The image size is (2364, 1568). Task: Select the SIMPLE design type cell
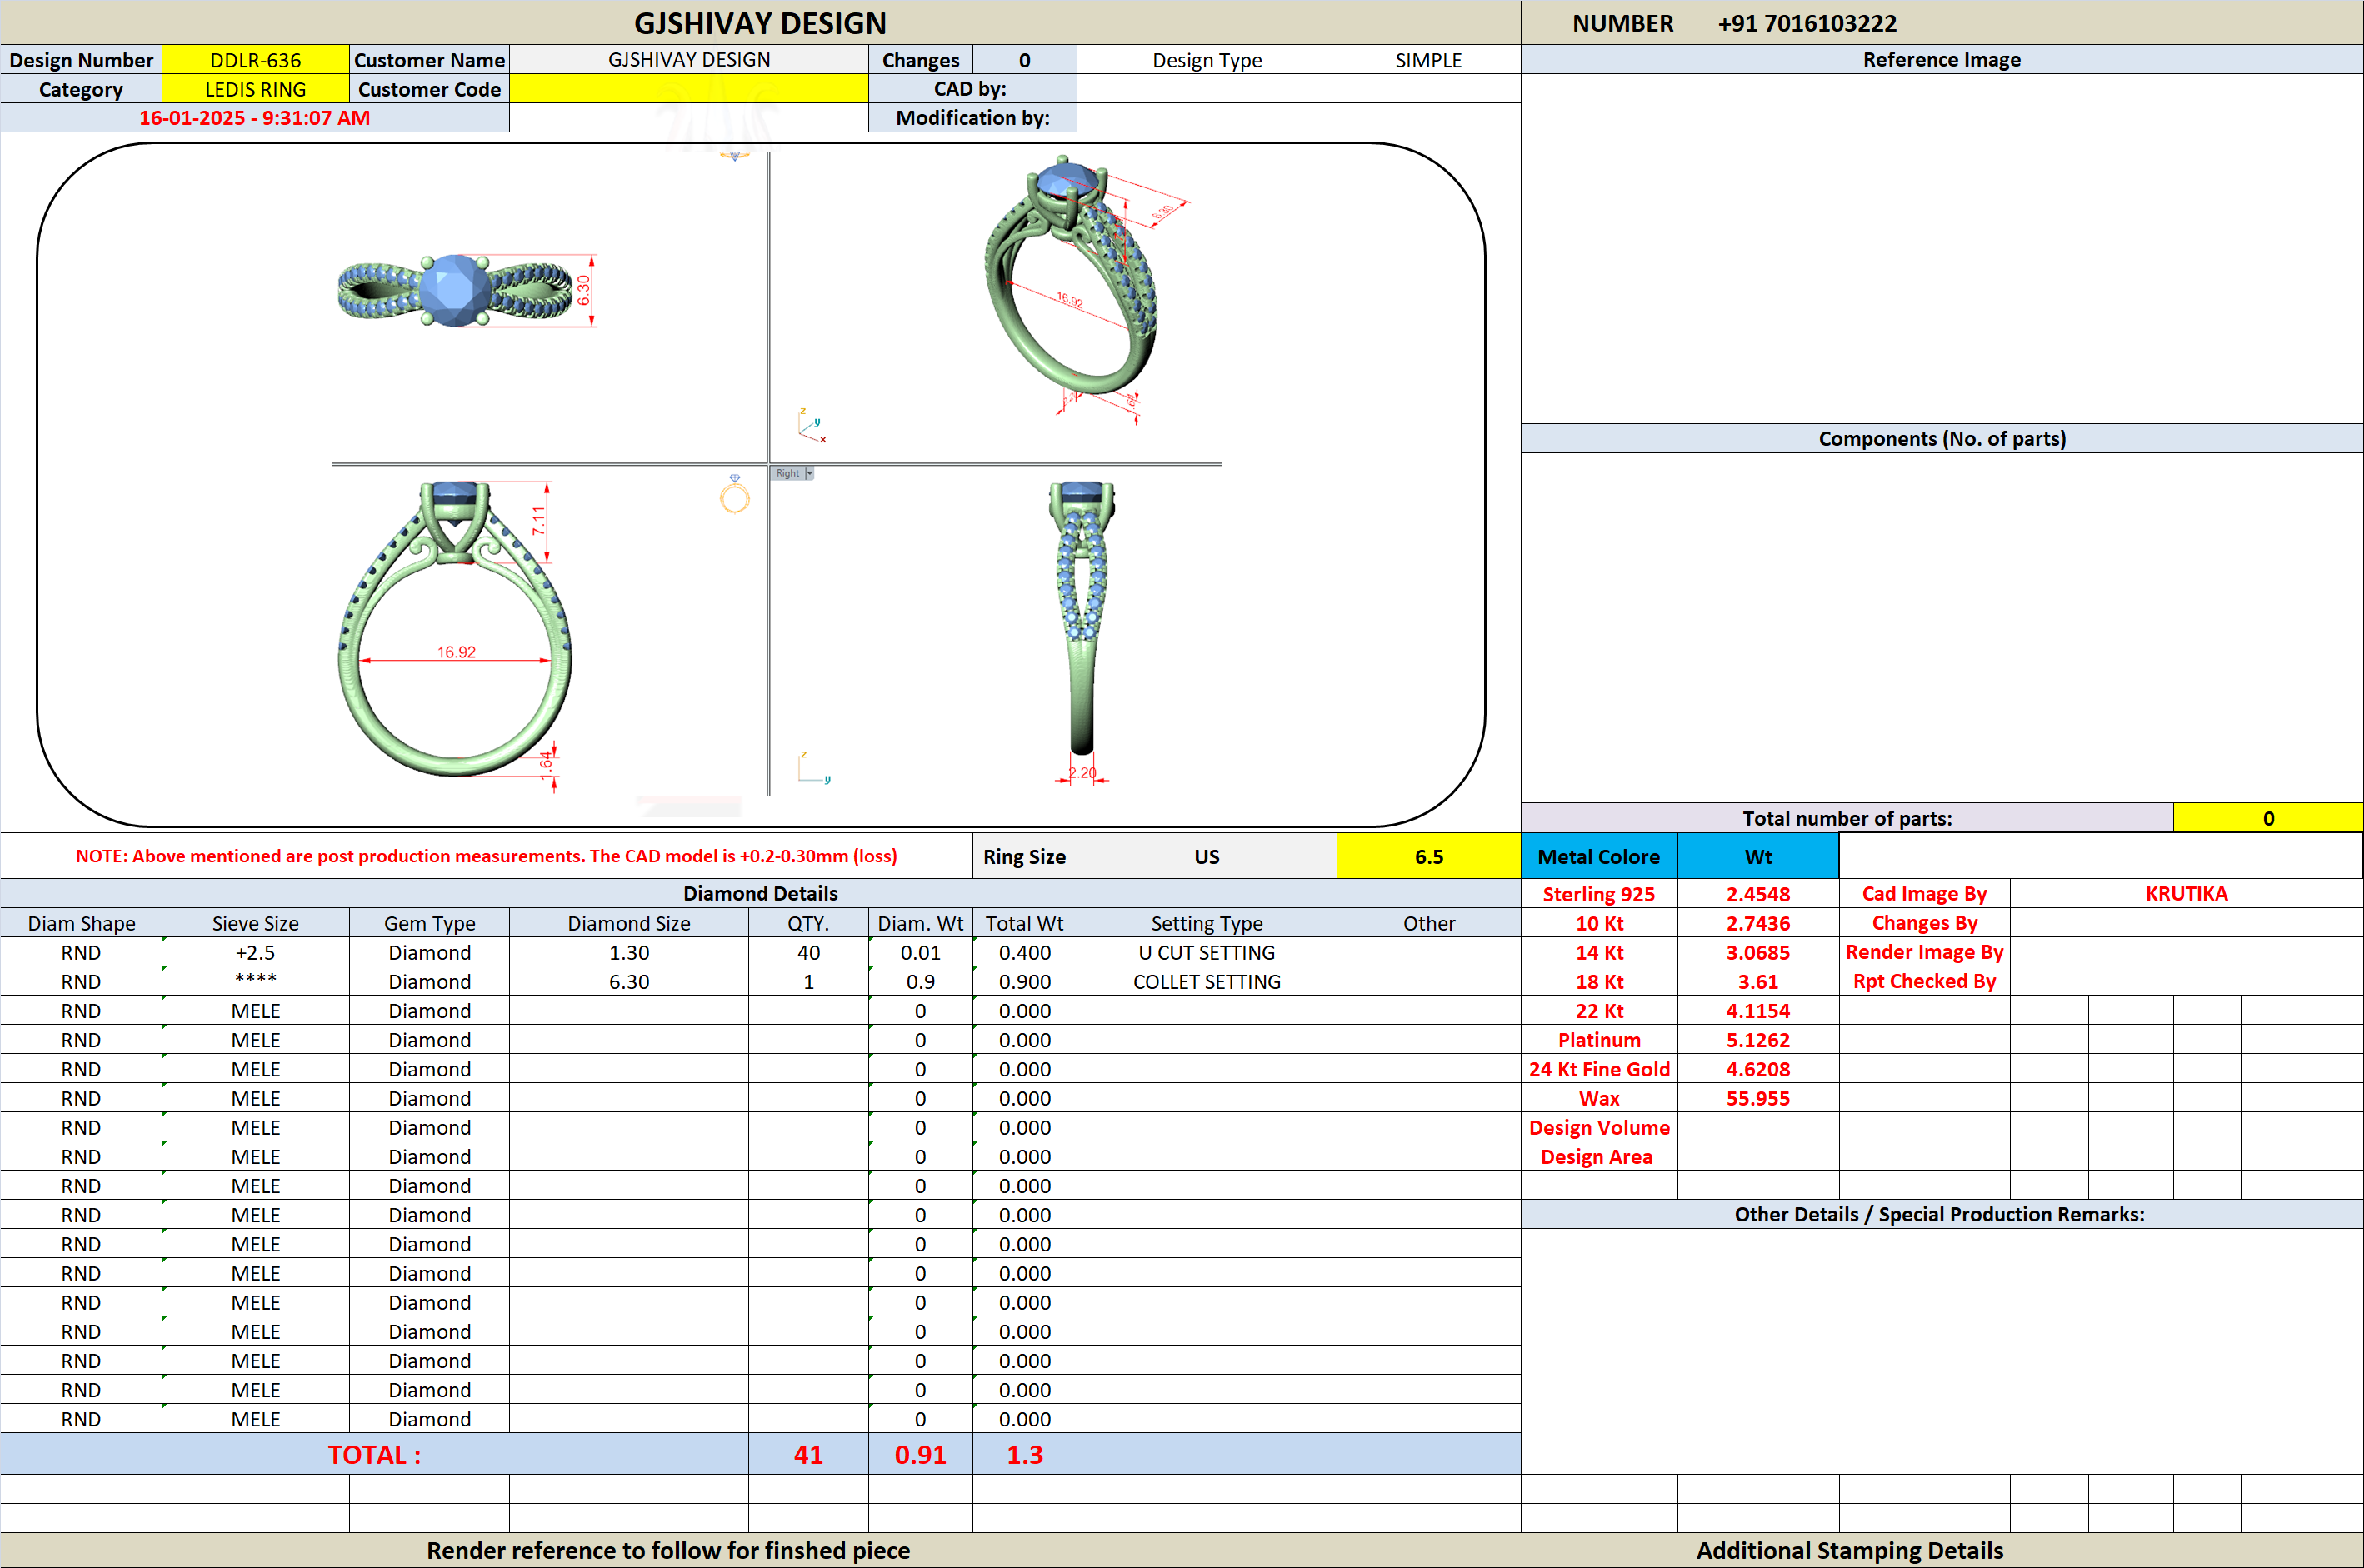click(x=1428, y=60)
